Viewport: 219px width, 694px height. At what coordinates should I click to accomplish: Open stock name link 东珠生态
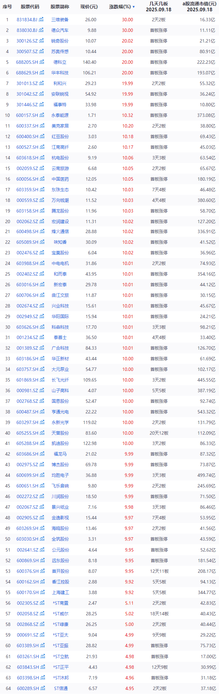tap(60, 190)
